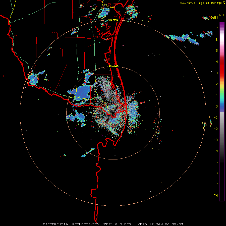Click the NEXLAB-College of DuPage credit text

[x=201, y=3]
